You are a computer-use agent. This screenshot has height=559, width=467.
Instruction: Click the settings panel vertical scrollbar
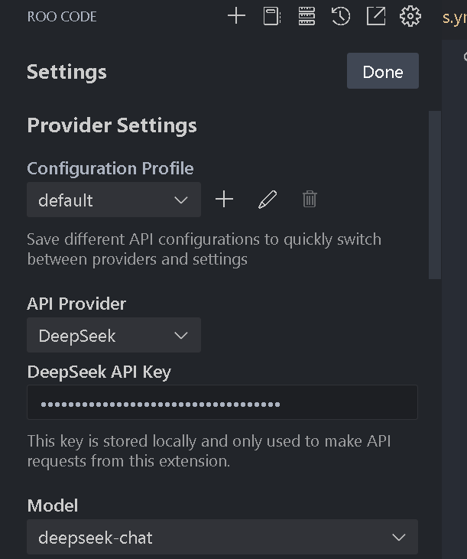(435, 195)
